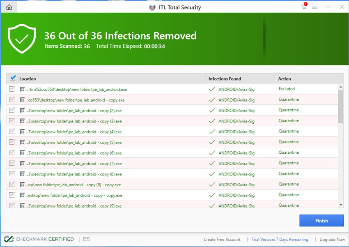Click Quarantine for copy (3).exe row
The image size is (349, 247).
click(289, 120)
